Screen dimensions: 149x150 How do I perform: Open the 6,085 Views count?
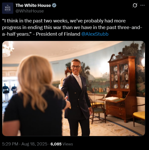(62, 144)
